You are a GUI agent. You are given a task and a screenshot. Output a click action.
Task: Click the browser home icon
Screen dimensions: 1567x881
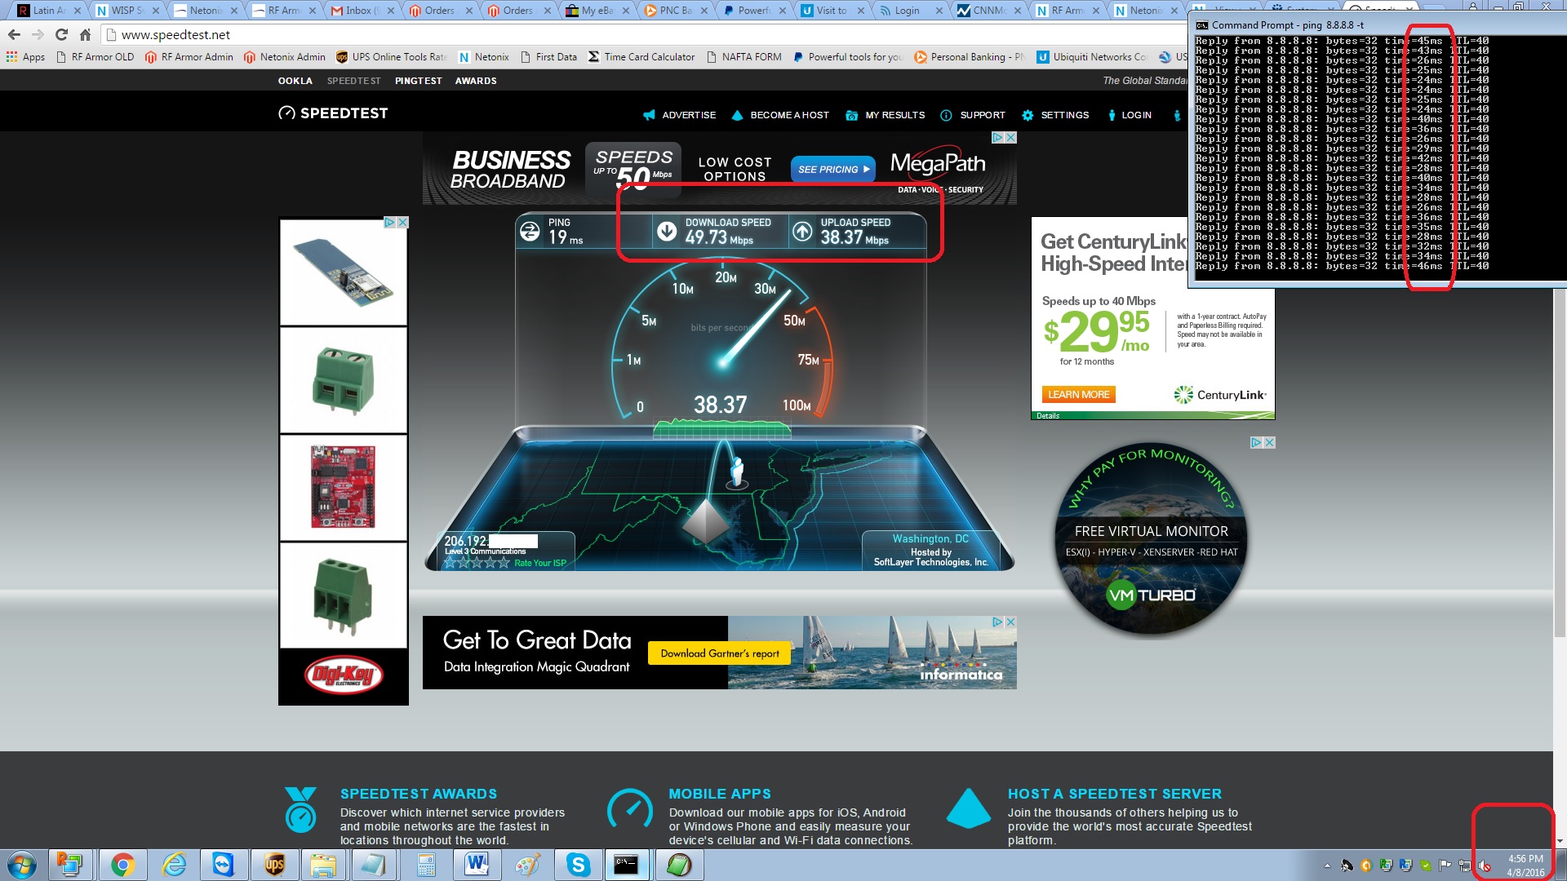click(x=85, y=34)
